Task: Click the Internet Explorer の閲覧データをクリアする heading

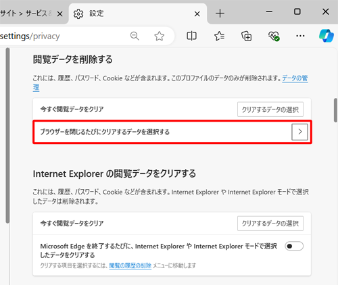Action: 114,174
